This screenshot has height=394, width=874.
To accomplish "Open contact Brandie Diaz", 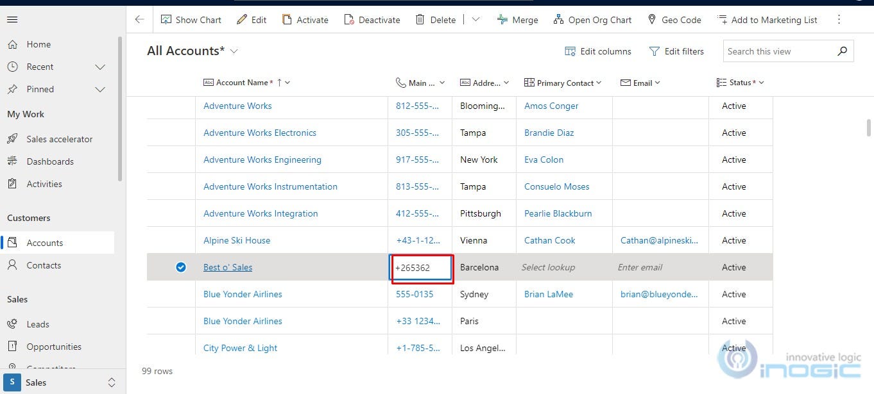I will click(x=549, y=133).
